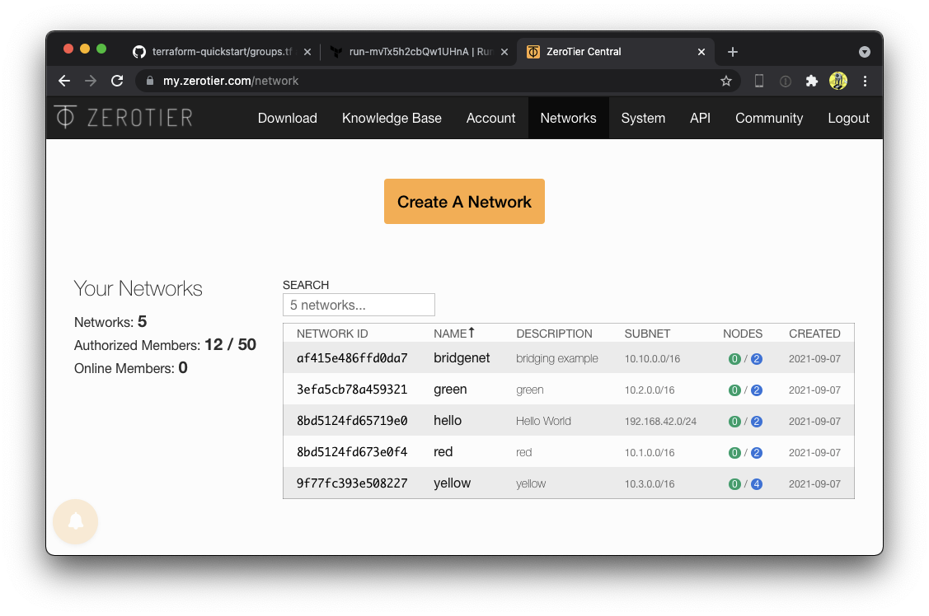Click the bridging example description

[x=557, y=358]
